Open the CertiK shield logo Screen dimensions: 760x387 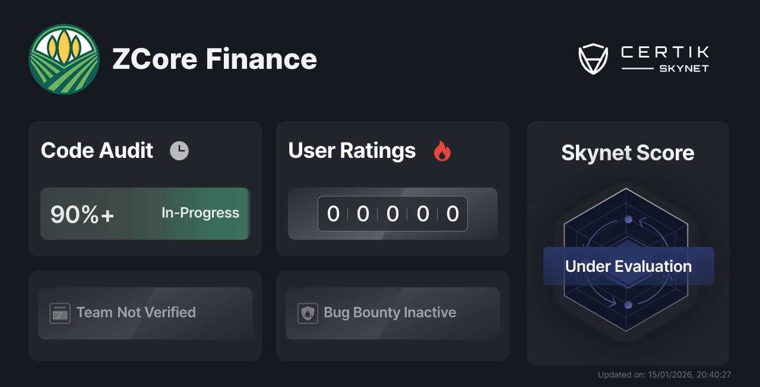pos(593,57)
